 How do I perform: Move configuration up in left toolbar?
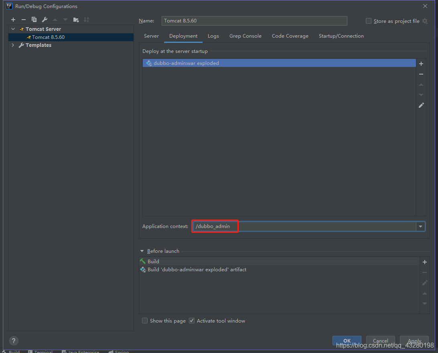pyautogui.click(x=55, y=20)
